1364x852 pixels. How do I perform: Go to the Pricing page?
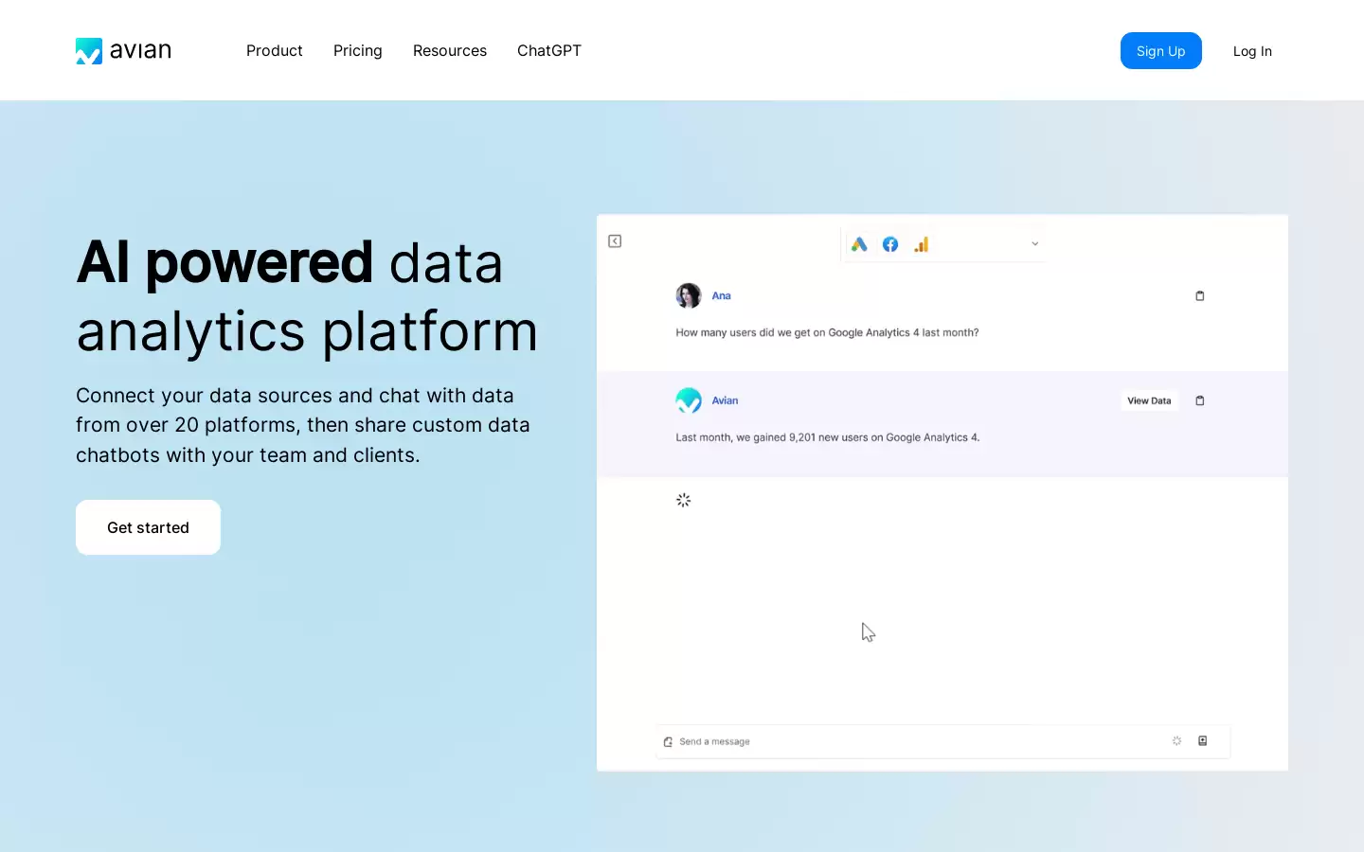(358, 51)
